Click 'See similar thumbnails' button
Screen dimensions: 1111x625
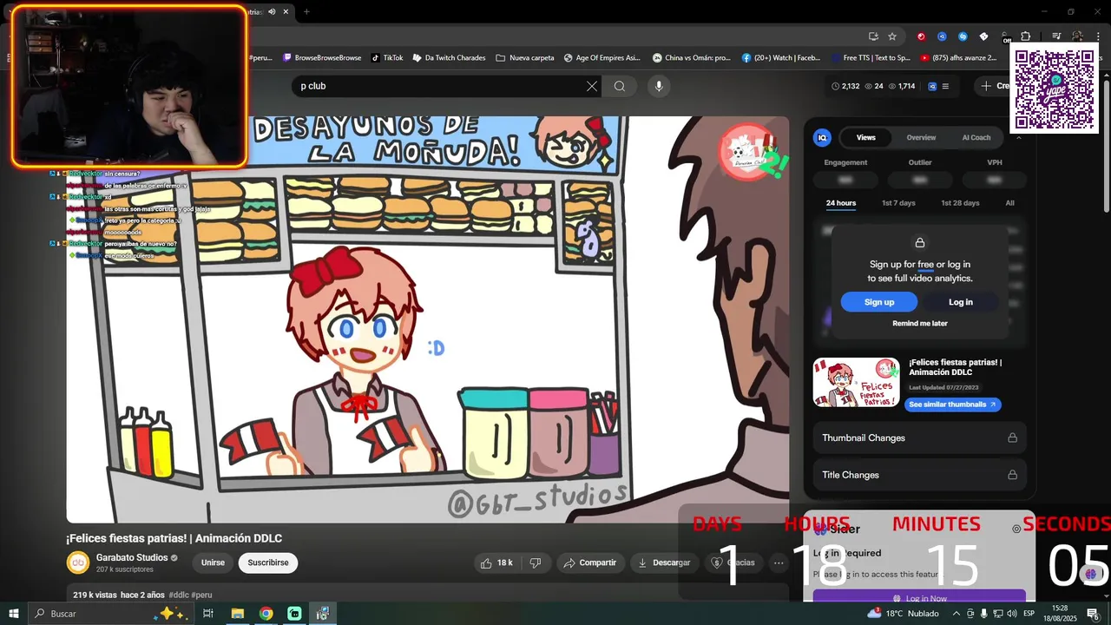coord(953,405)
